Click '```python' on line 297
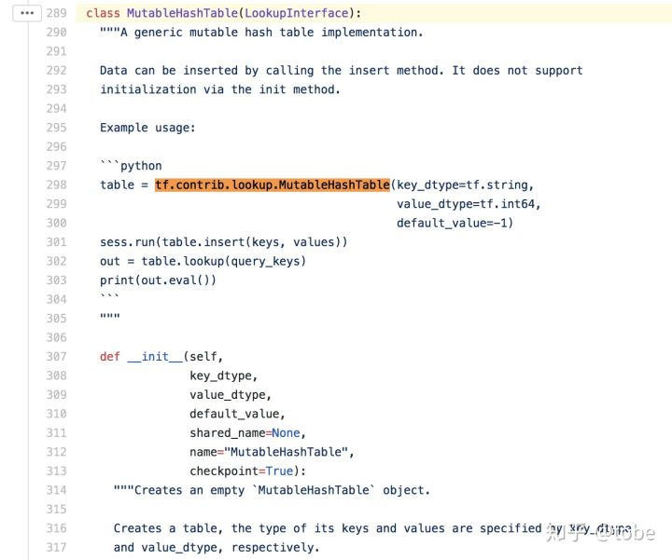Viewport: 672px width, 560px height. 131,166
